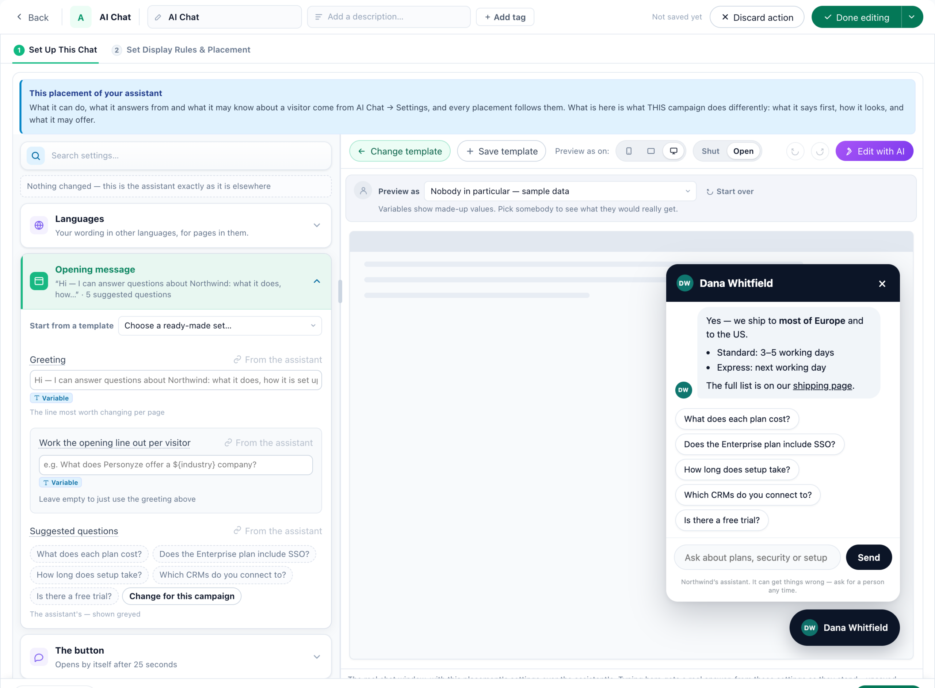Click the Languages globe icon
Screen dimensions: 935x688
point(39,225)
